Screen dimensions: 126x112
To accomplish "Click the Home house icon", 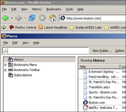I will 53,18.
